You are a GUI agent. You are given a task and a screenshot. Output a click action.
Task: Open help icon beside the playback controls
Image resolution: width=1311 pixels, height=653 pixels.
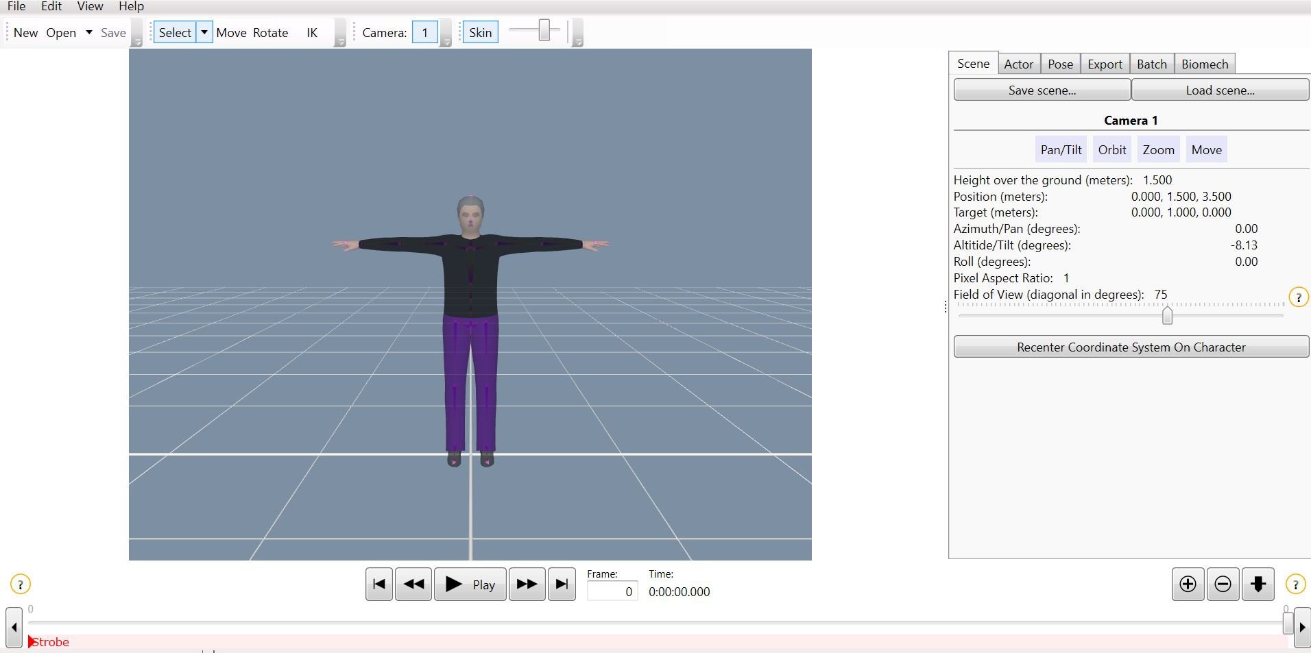[21, 584]
